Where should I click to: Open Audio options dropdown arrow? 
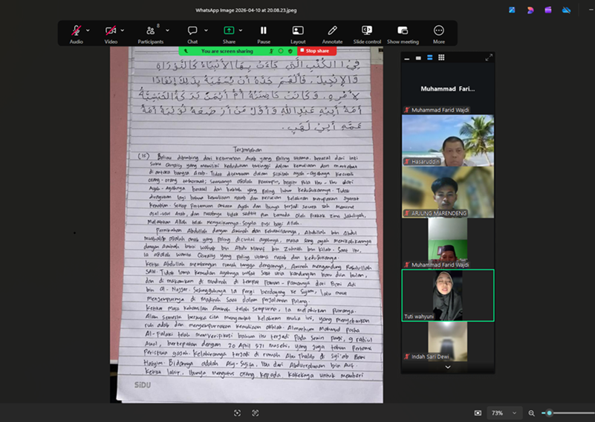(88, 30)
